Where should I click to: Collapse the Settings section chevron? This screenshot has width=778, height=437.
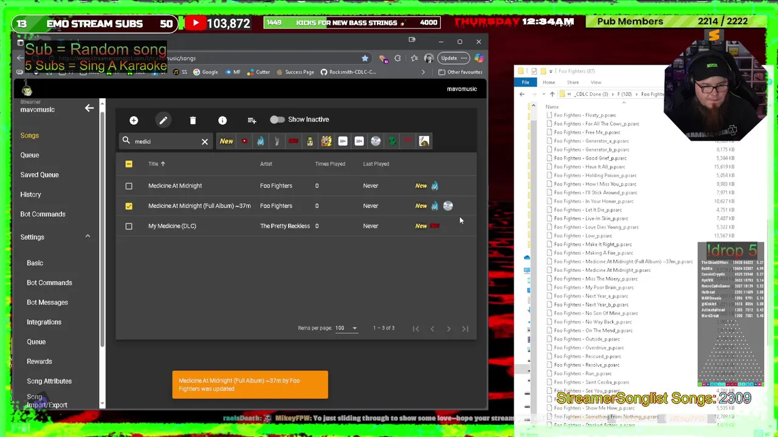(x=88, y=237)
